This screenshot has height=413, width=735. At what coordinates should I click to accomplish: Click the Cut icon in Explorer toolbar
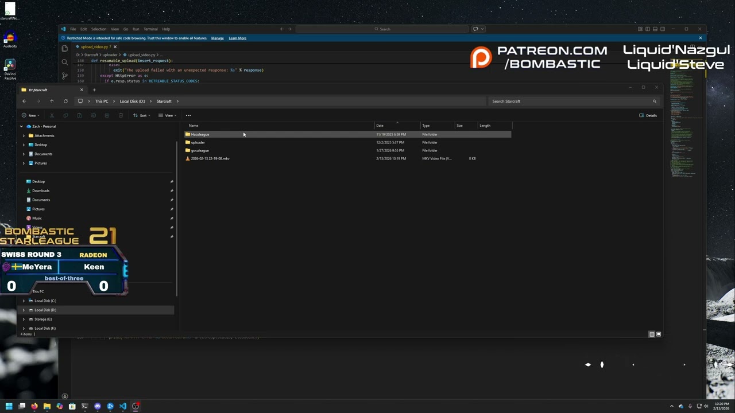52,115
